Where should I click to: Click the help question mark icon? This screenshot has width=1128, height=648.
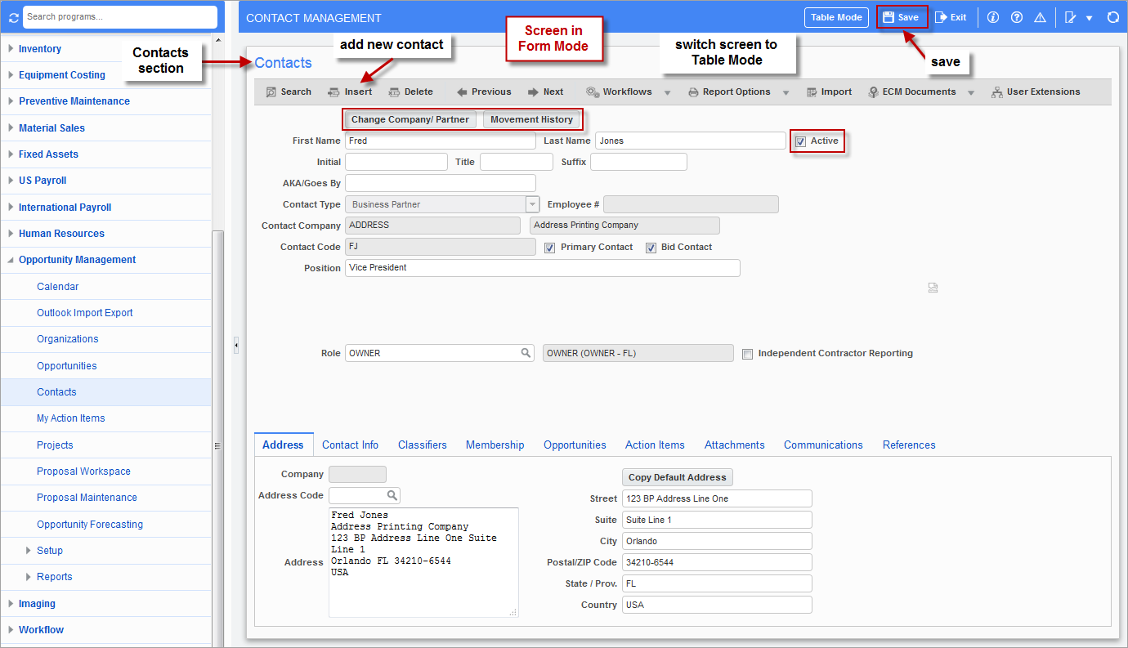pyautogui.click(x=1017, y=17)
